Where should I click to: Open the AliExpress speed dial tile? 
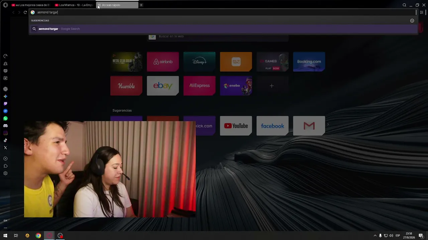tap(199, 86)
